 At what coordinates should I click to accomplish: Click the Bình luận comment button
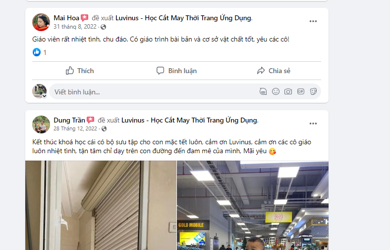click(176, 71)
